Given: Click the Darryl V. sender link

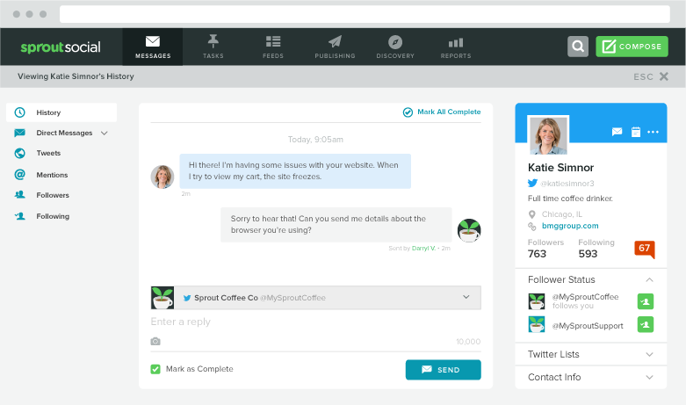Looking at the screenshot, I should [423, 249].
